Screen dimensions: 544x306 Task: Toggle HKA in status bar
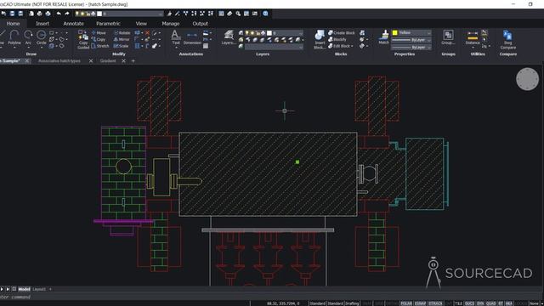tap(509, 303)
